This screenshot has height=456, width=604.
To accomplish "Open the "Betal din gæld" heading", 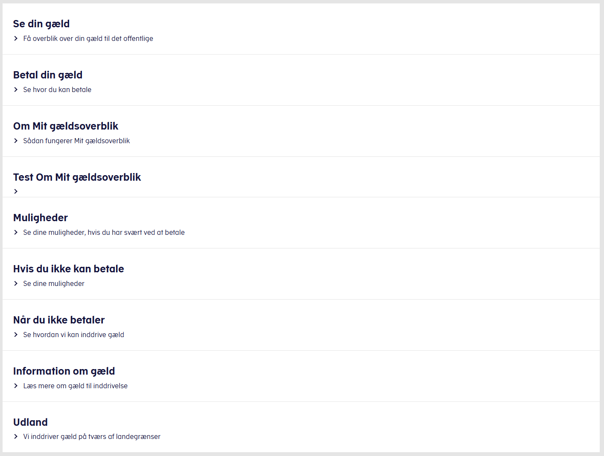I will pos(48,75).
